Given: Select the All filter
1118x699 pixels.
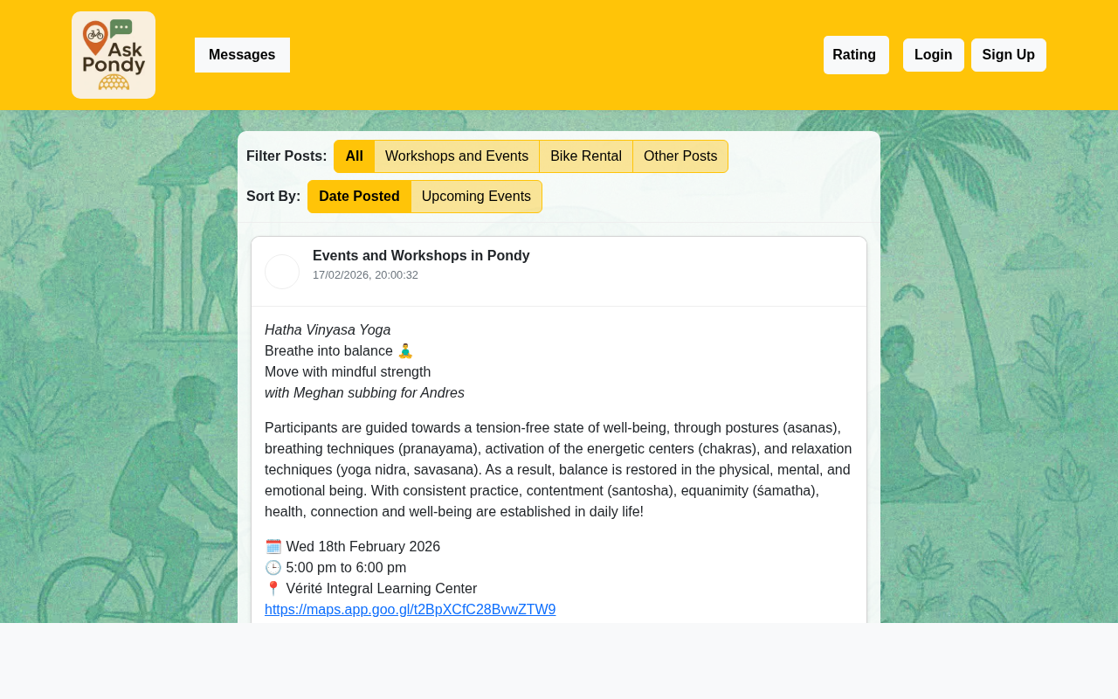Looking at the screenshot, I should point(354,155).
